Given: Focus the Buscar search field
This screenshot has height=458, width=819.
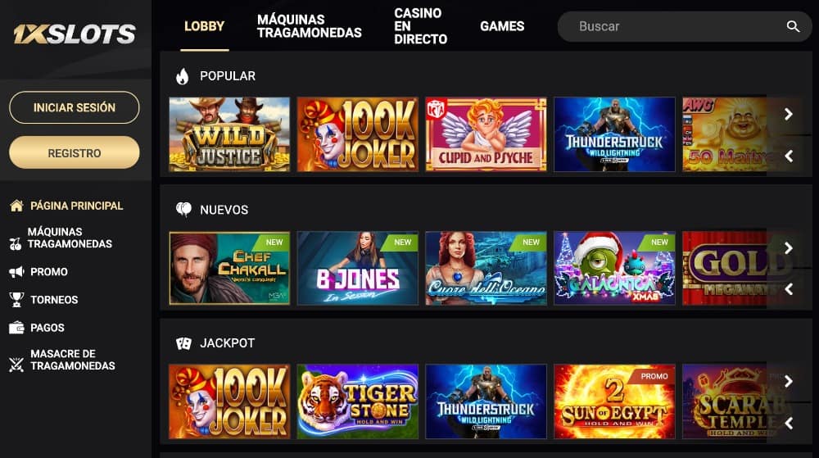Looking at the screenshot, I should click(x=684, y=26).
